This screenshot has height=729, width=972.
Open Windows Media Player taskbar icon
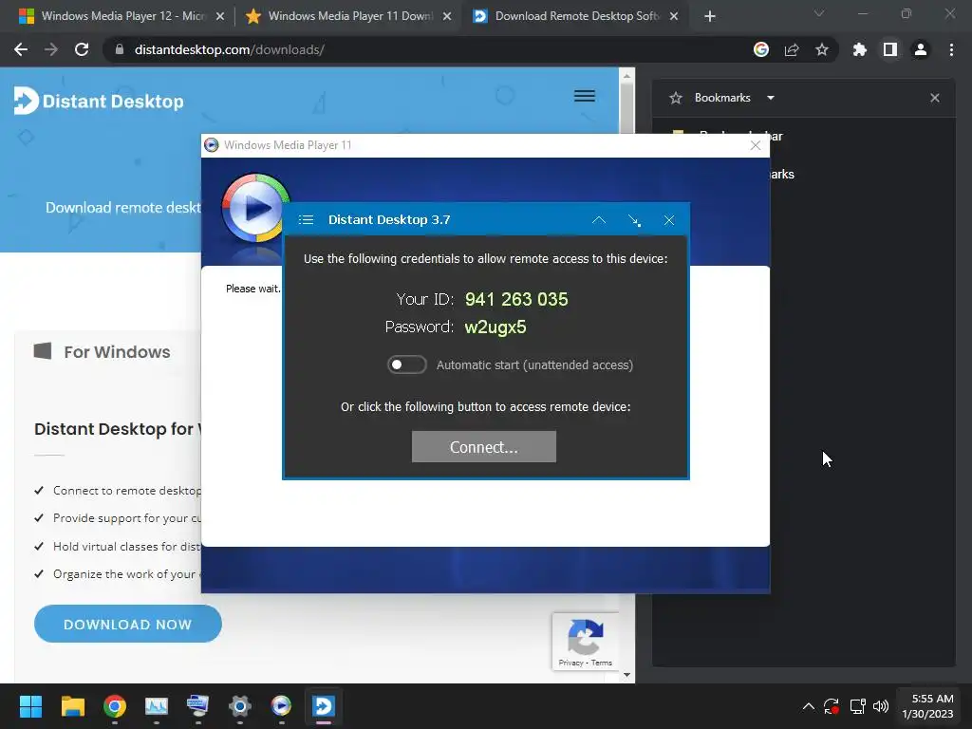[281, 706]
